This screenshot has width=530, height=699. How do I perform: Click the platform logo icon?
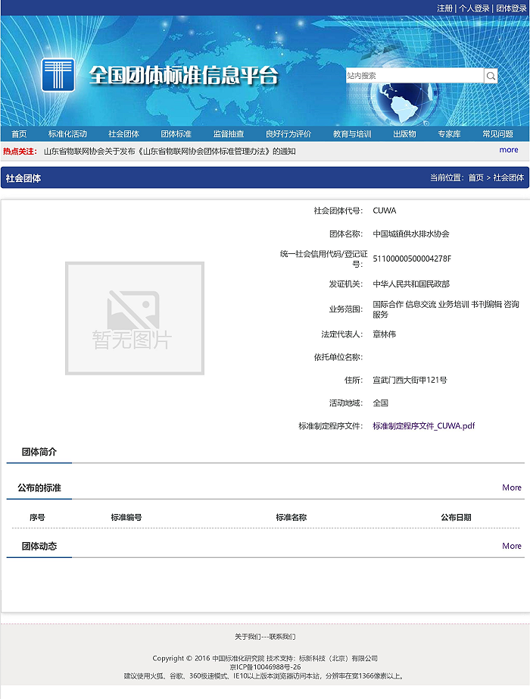58,75
